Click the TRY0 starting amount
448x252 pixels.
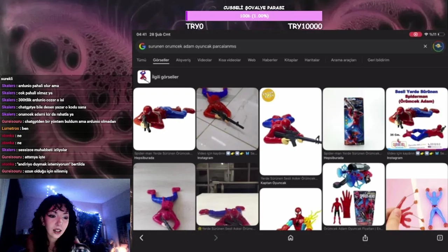tap(195, 26)
